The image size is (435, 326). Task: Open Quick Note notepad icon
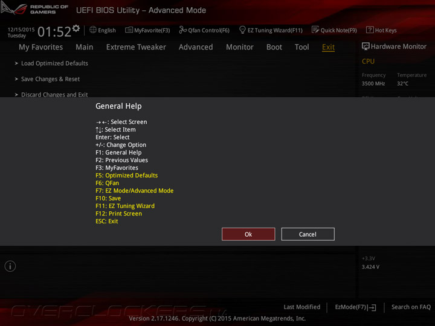click(315, 30)
